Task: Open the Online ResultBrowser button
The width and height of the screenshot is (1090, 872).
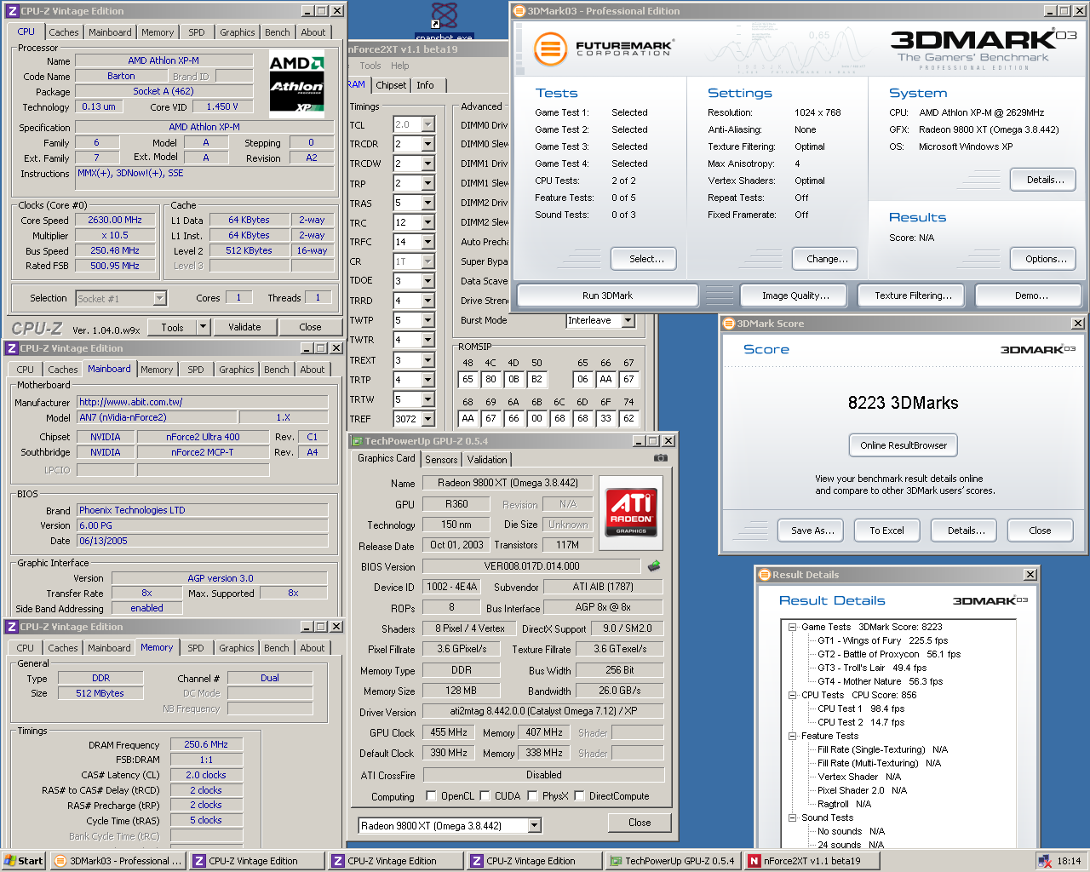Action: [903, 445]
